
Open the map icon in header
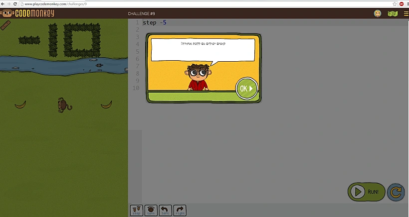[392, 13]
